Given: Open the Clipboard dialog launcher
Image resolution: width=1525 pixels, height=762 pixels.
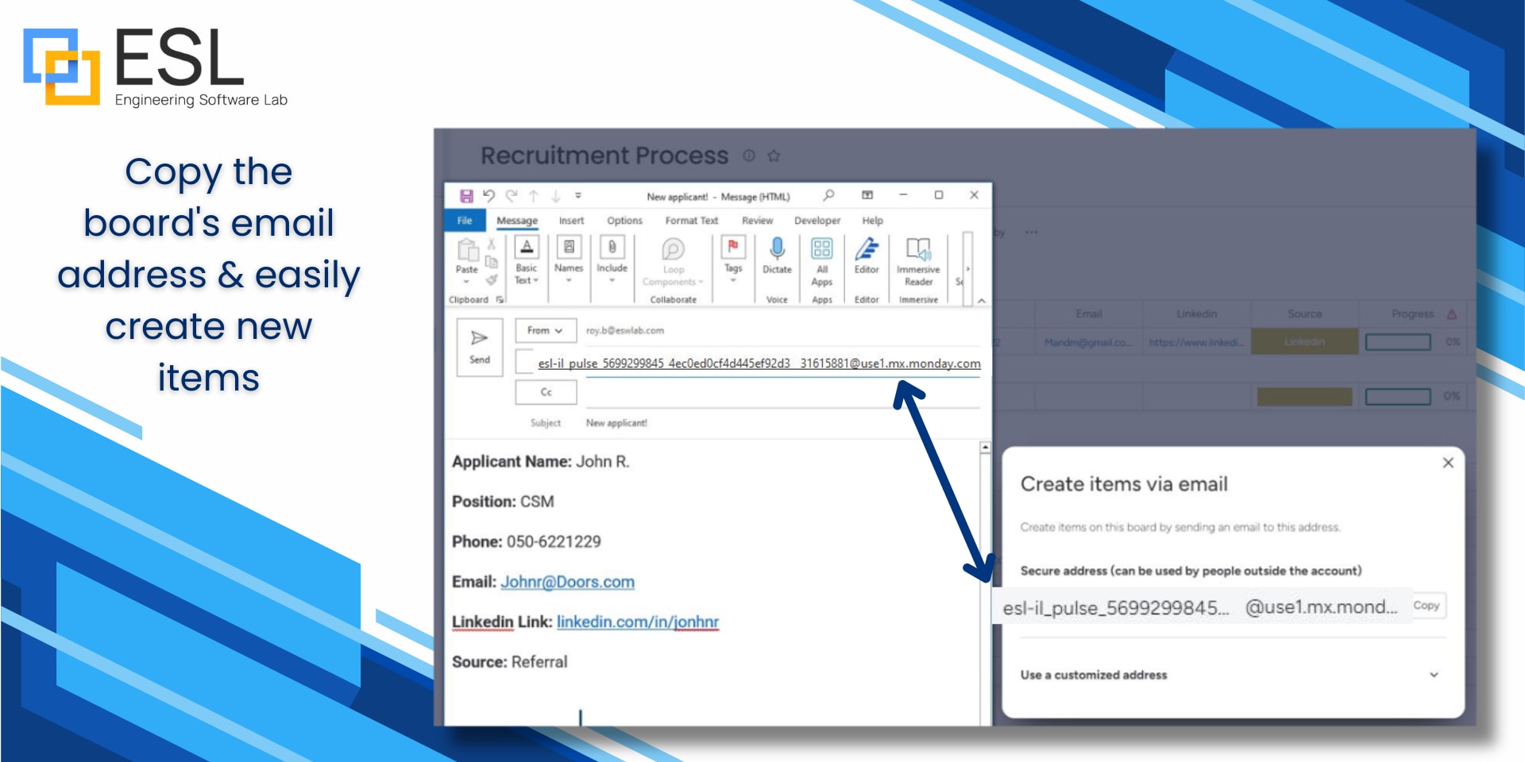Looking at the screenshot, I should 500,299.
